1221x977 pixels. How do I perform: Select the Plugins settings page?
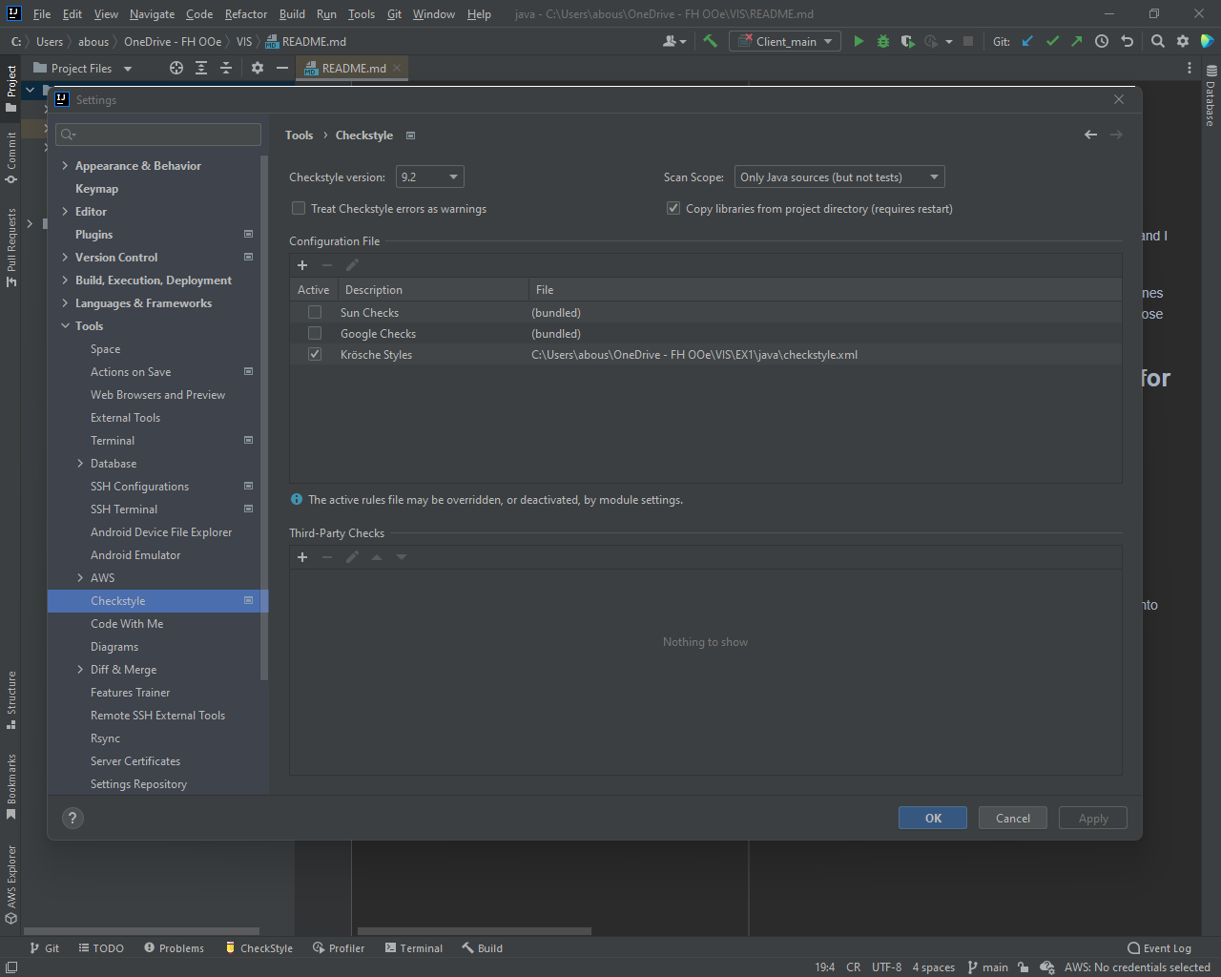click(93, 235)
